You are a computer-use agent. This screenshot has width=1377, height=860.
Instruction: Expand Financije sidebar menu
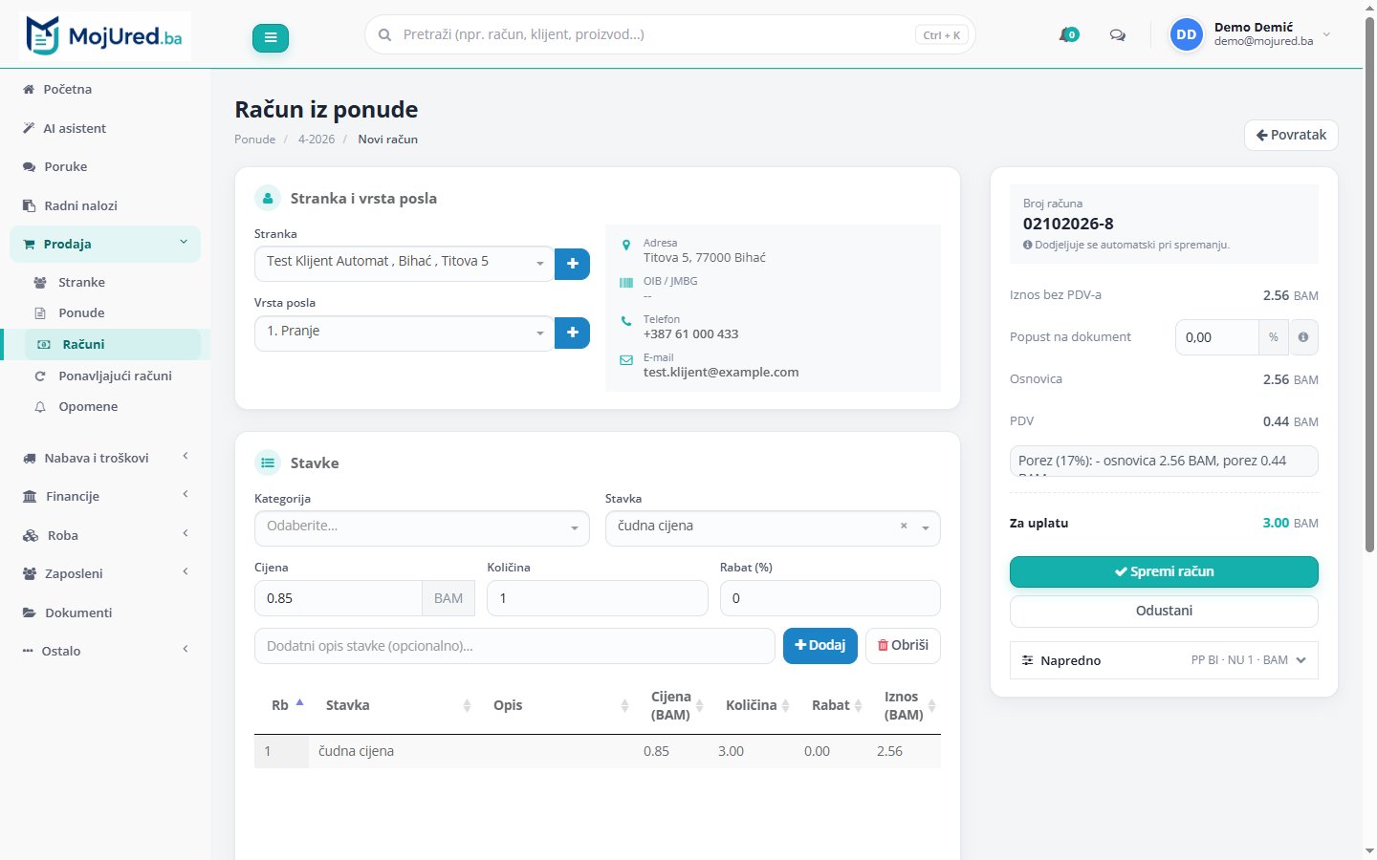point(105,496)
